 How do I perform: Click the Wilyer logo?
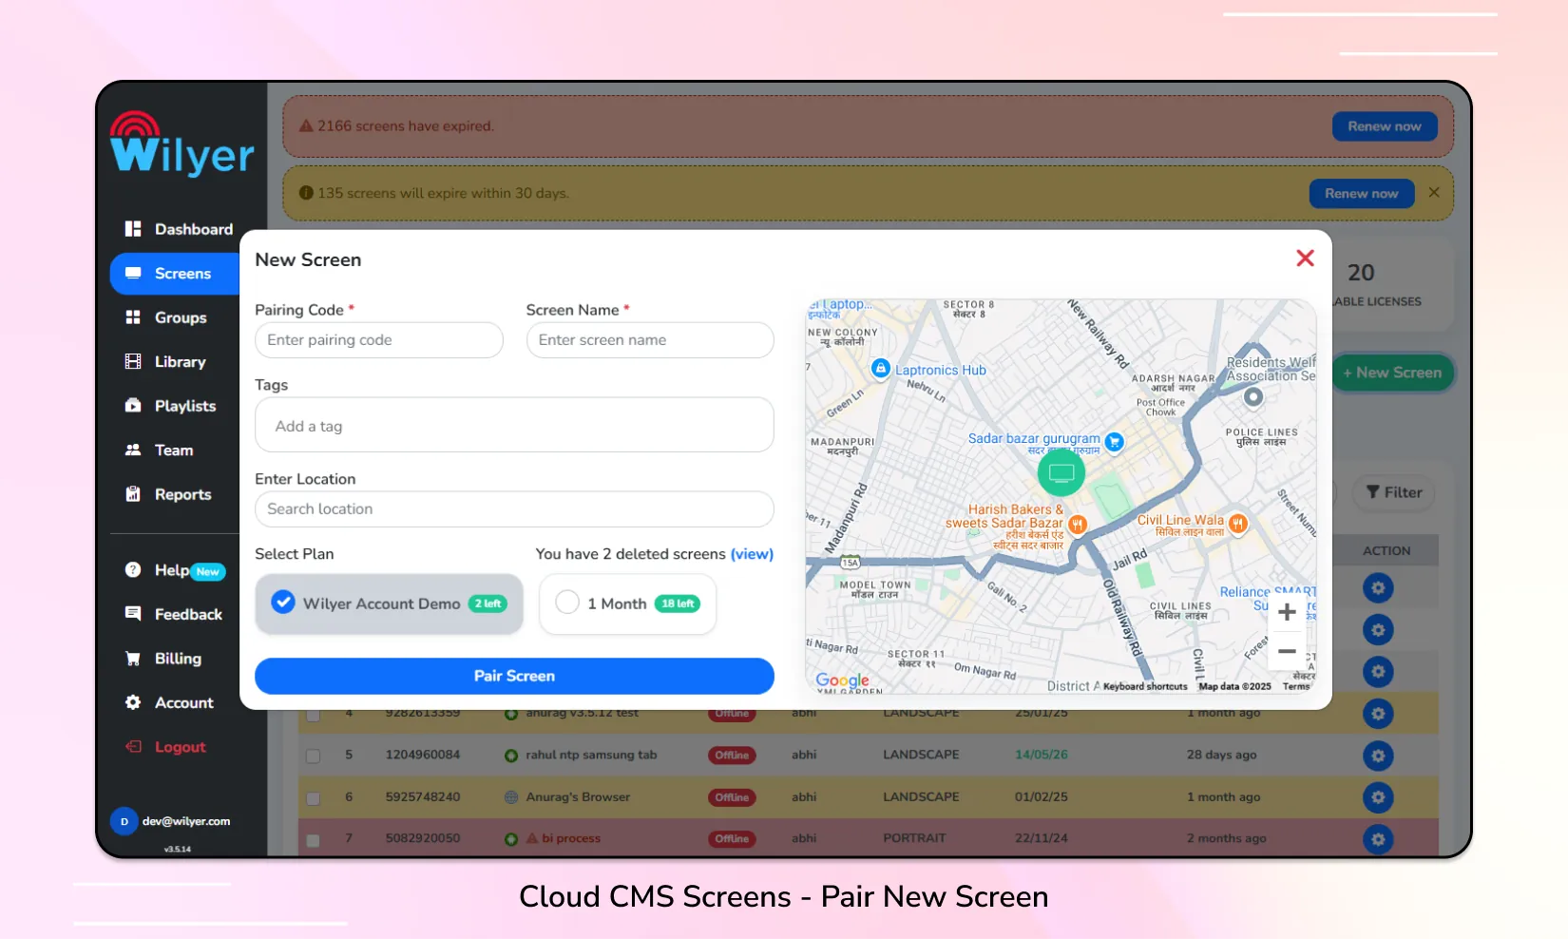(x=182, y=144)
